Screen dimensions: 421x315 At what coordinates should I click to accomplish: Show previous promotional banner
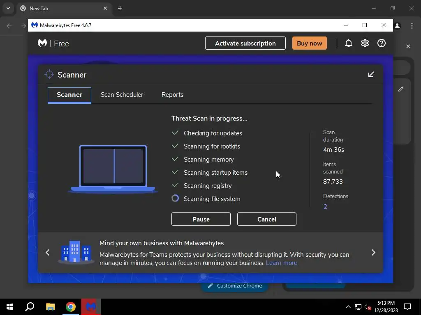click(48, 252)
